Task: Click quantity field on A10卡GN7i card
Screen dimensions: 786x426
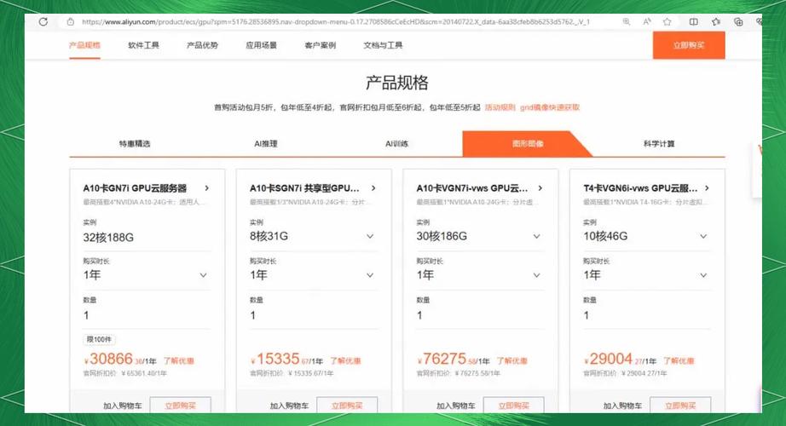Action: (147, 315)
